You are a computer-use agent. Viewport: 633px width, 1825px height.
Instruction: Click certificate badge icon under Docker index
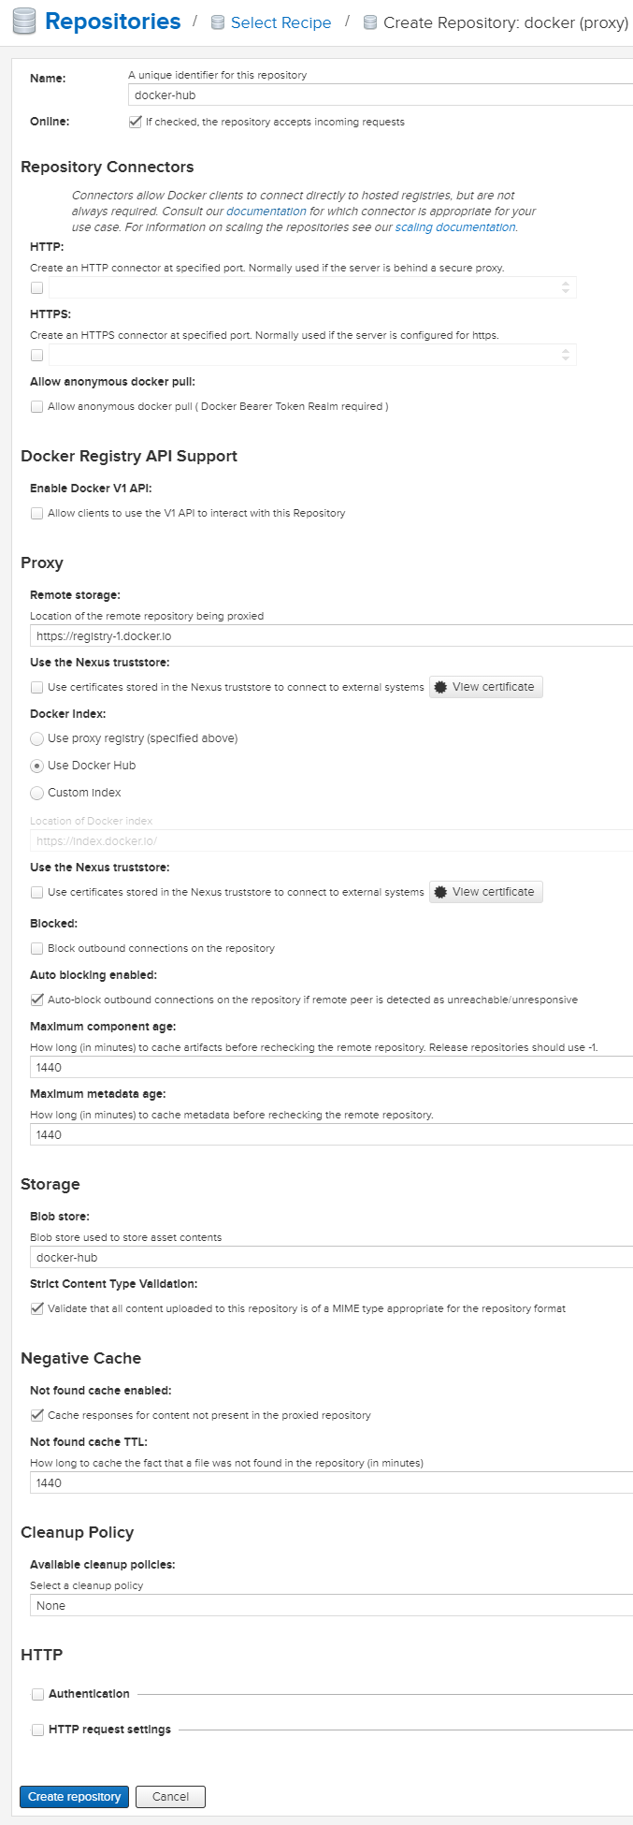pos(440,892)
